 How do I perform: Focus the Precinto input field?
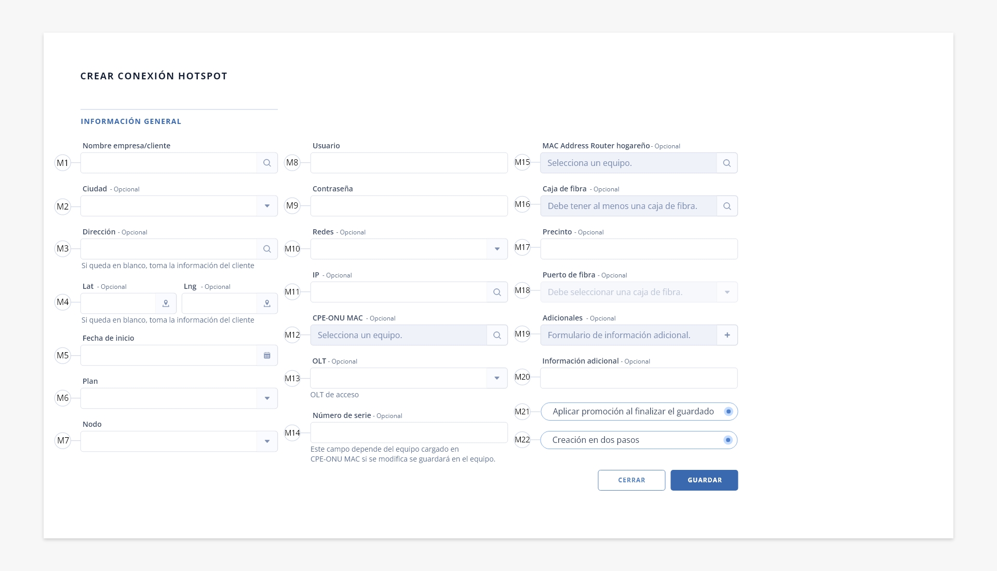[639, 249]
